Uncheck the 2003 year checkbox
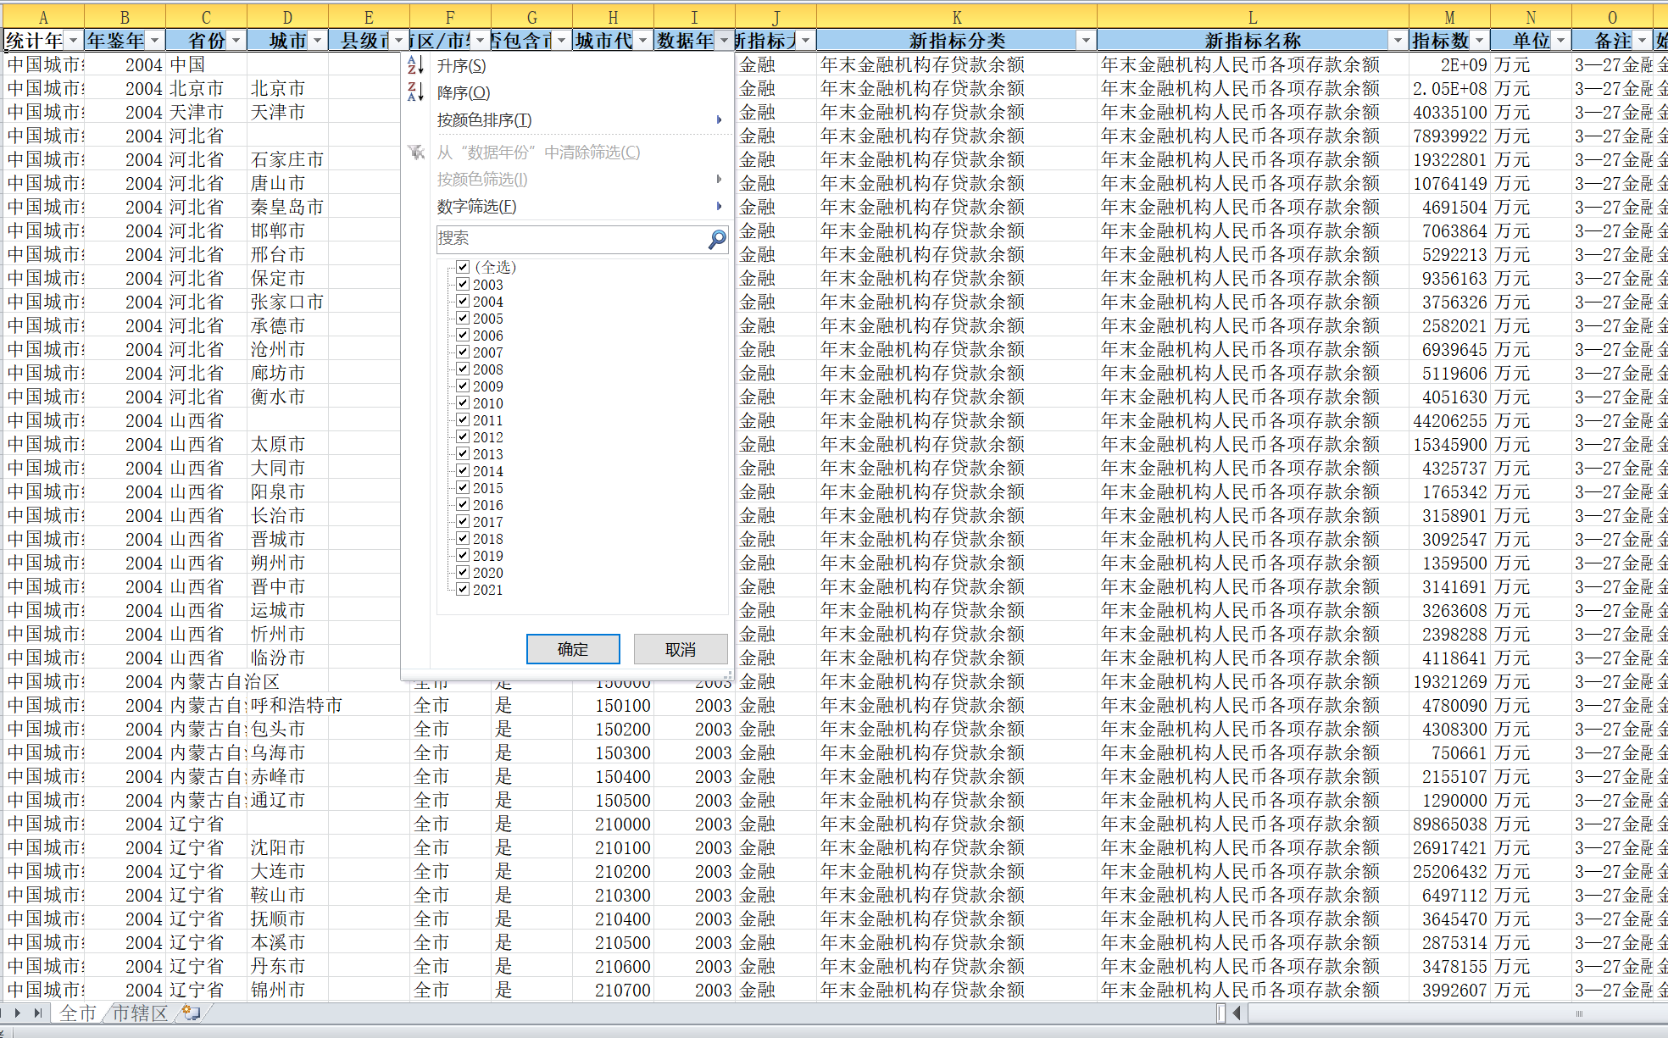1668x1038 pixels. (x=463, y=285)
